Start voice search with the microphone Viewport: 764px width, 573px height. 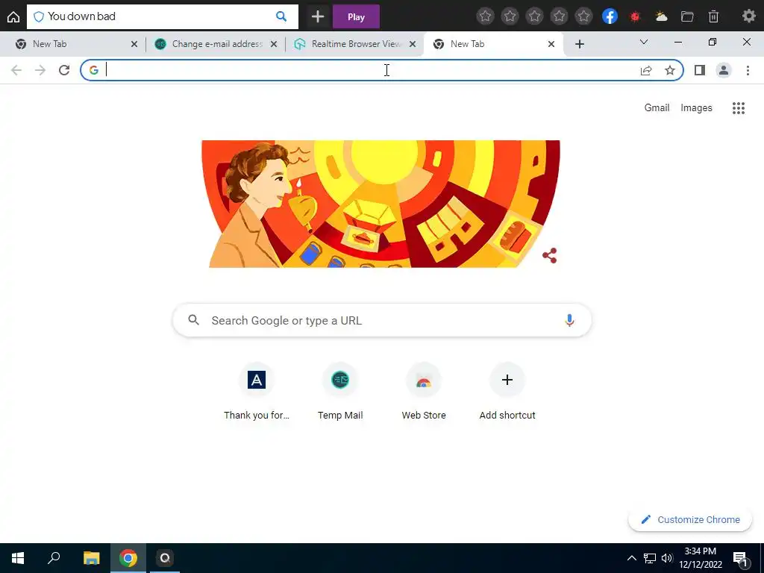point(569,320)
